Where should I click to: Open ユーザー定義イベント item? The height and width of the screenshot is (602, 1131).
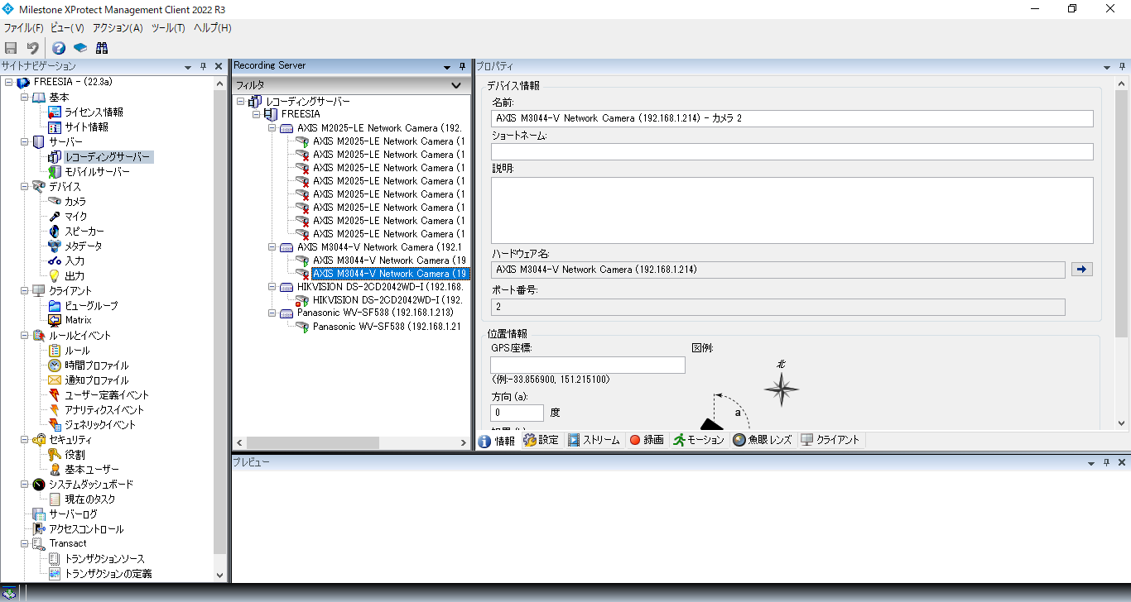click(107, 395)
